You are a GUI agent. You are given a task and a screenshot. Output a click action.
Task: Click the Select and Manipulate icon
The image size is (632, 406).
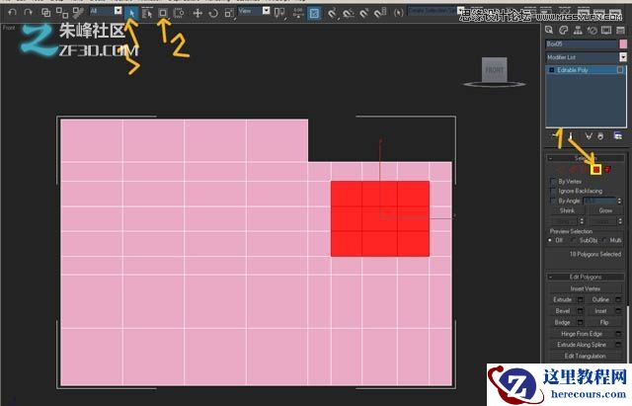coord(298,13)
